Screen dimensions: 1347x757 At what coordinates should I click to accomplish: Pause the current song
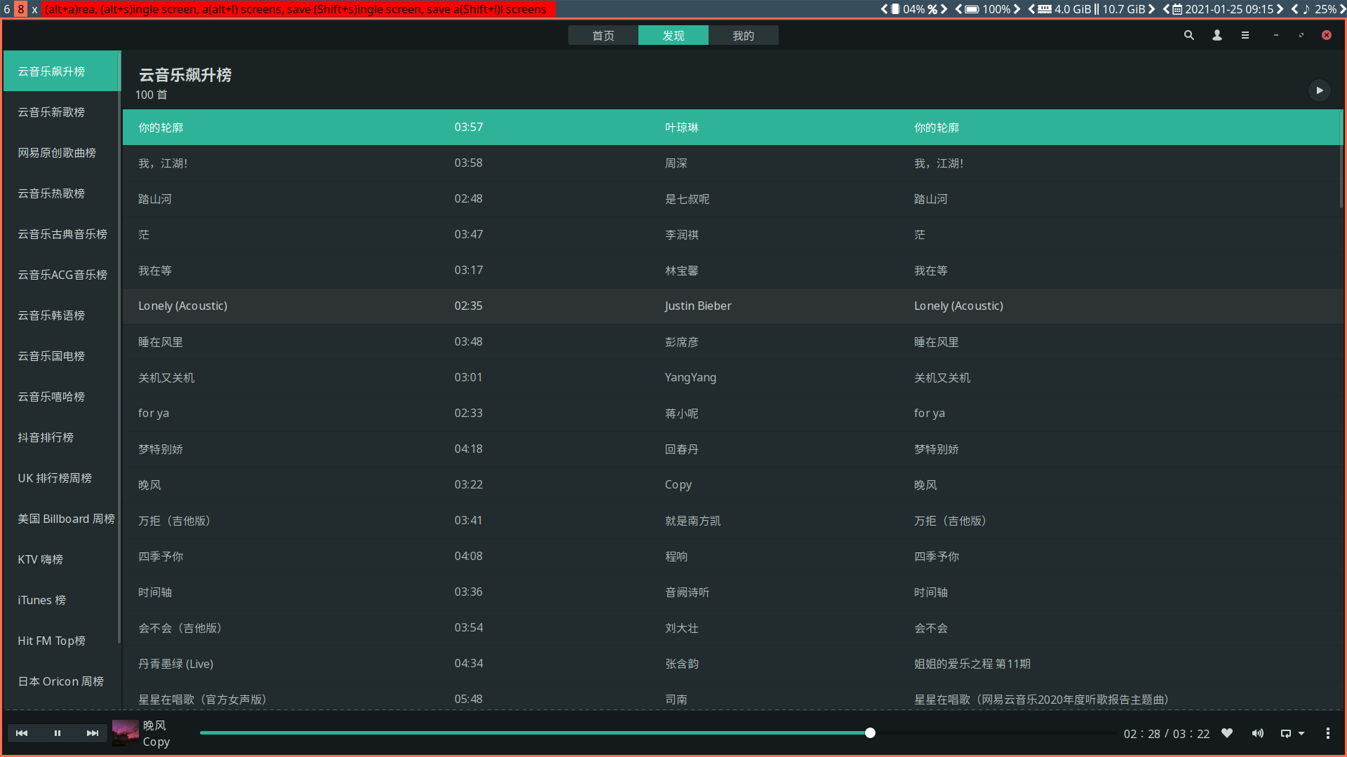click(58, 733)
